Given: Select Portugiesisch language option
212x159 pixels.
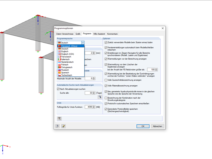Looking at the screenshot, I should tap(71, 67).
